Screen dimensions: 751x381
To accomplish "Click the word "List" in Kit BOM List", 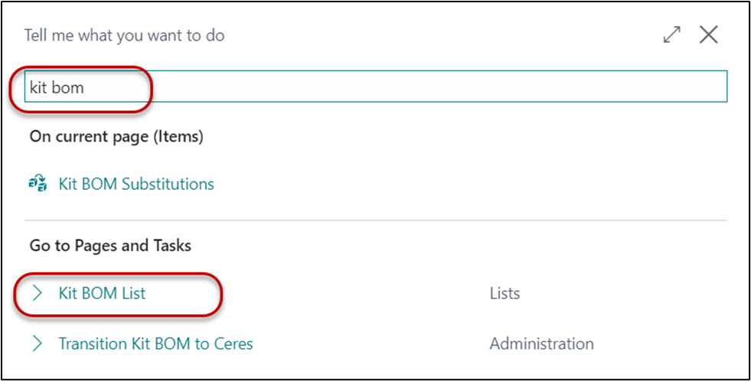I will click(133, 293).
